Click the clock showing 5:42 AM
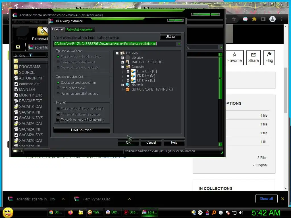Viewport: 291px width, 218px height. pyautogui.click(x=266, y=213)
